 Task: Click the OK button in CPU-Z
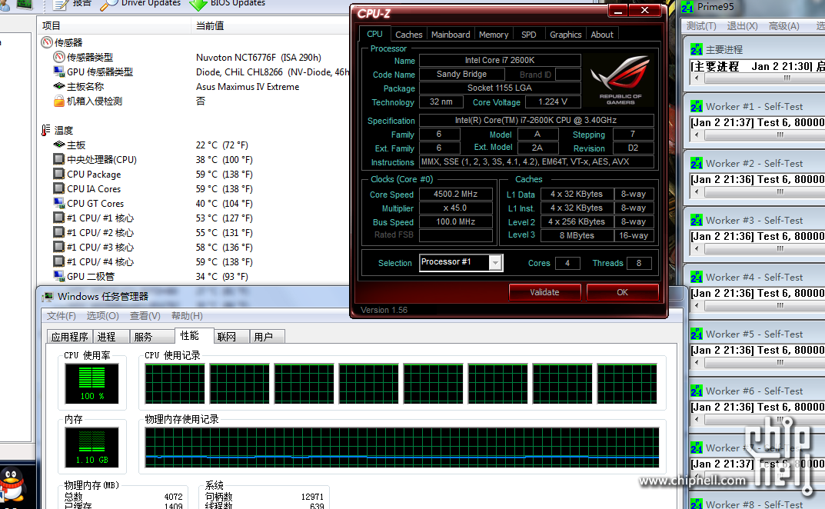[623, 292]
